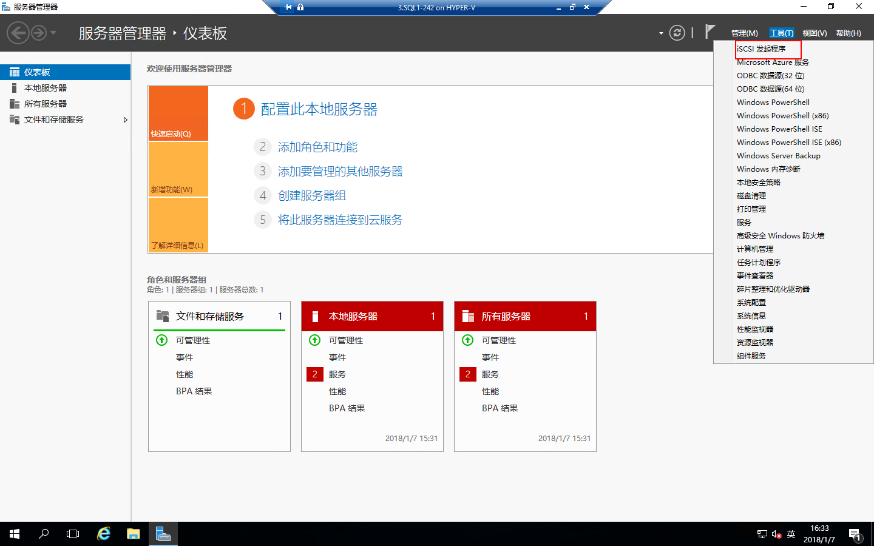Open Task View on the taskbar

[x=73, y=534]
